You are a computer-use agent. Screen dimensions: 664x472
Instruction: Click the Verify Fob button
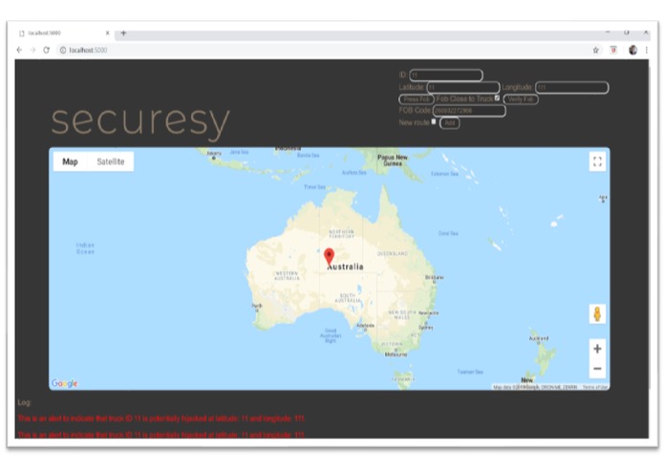(521, 99)
